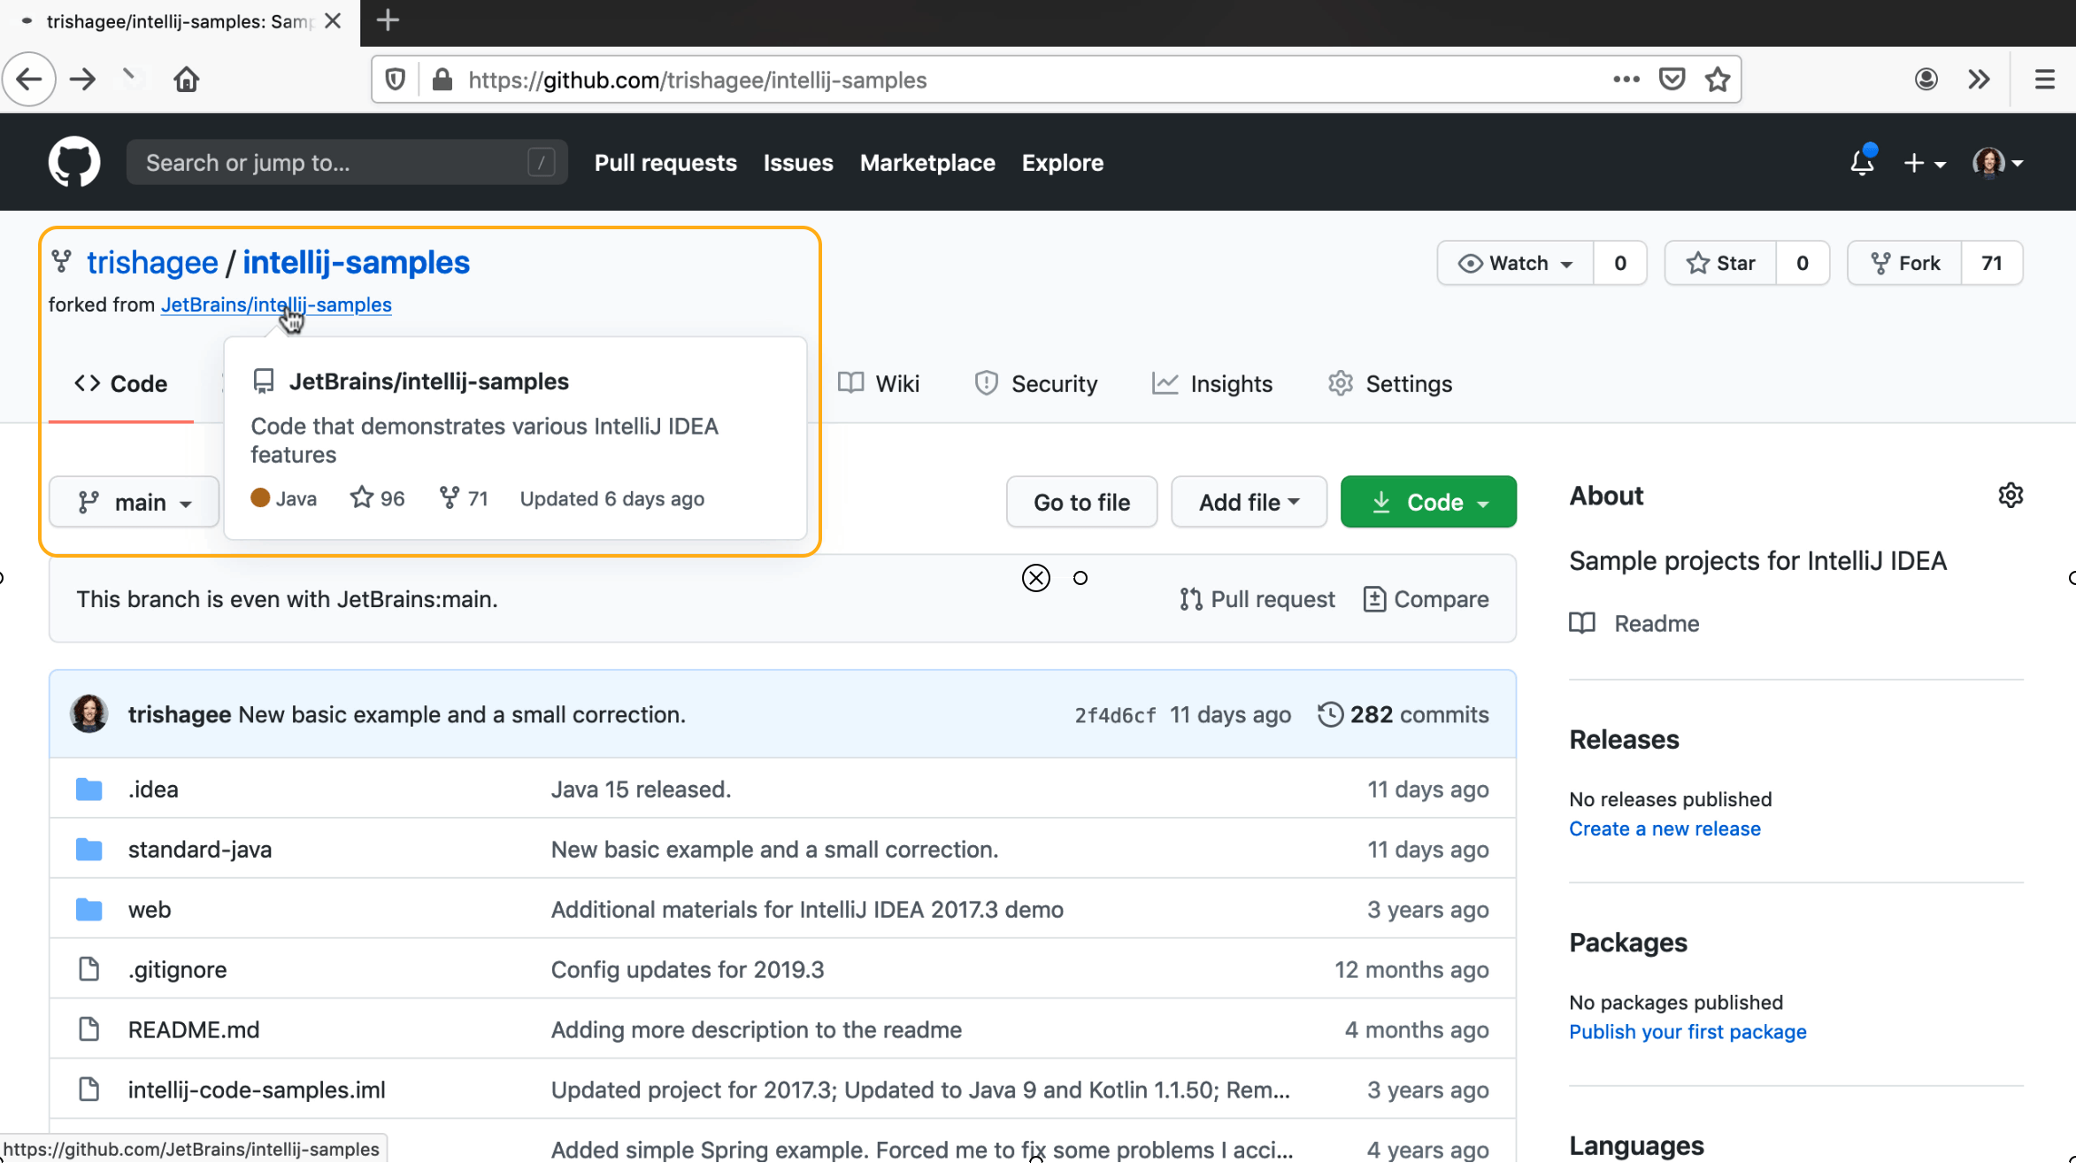Click the GitHub octocat home logo
Image resolution: width=2076 pixels, height=1163 pixels.
(74, 162)
